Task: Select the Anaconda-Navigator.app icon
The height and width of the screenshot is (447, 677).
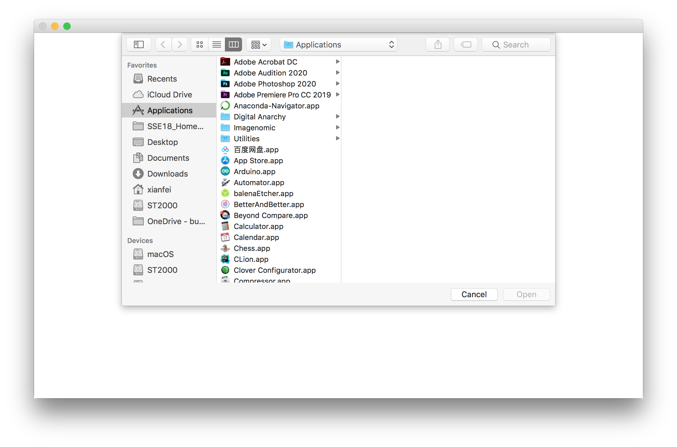Action: point(225,106)
